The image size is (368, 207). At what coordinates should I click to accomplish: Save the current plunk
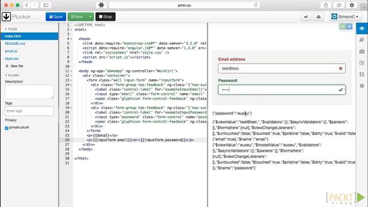tap(56, 17)
